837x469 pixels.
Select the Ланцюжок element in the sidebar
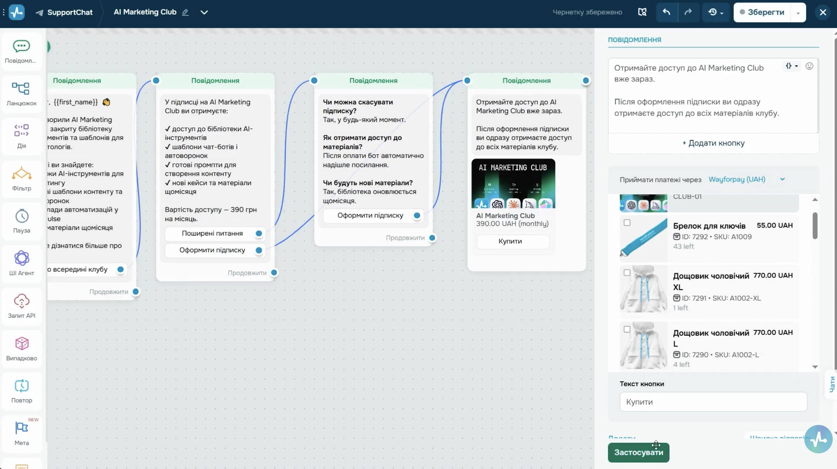pyautogui.click(x=21, y=94)
